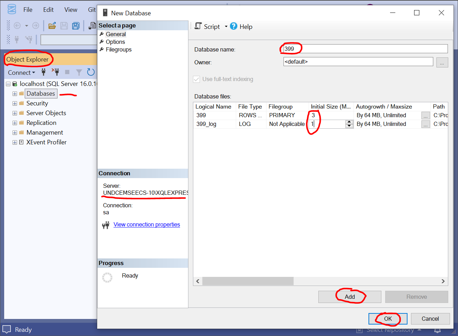This screenshot has width=458, height=336.
Task: Decrease initial size with the down spinner arrow
Action: click(349, 126)
